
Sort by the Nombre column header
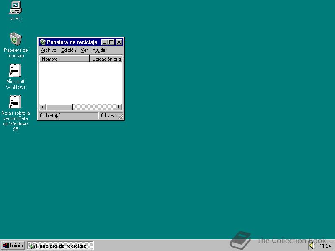(64, 59)
